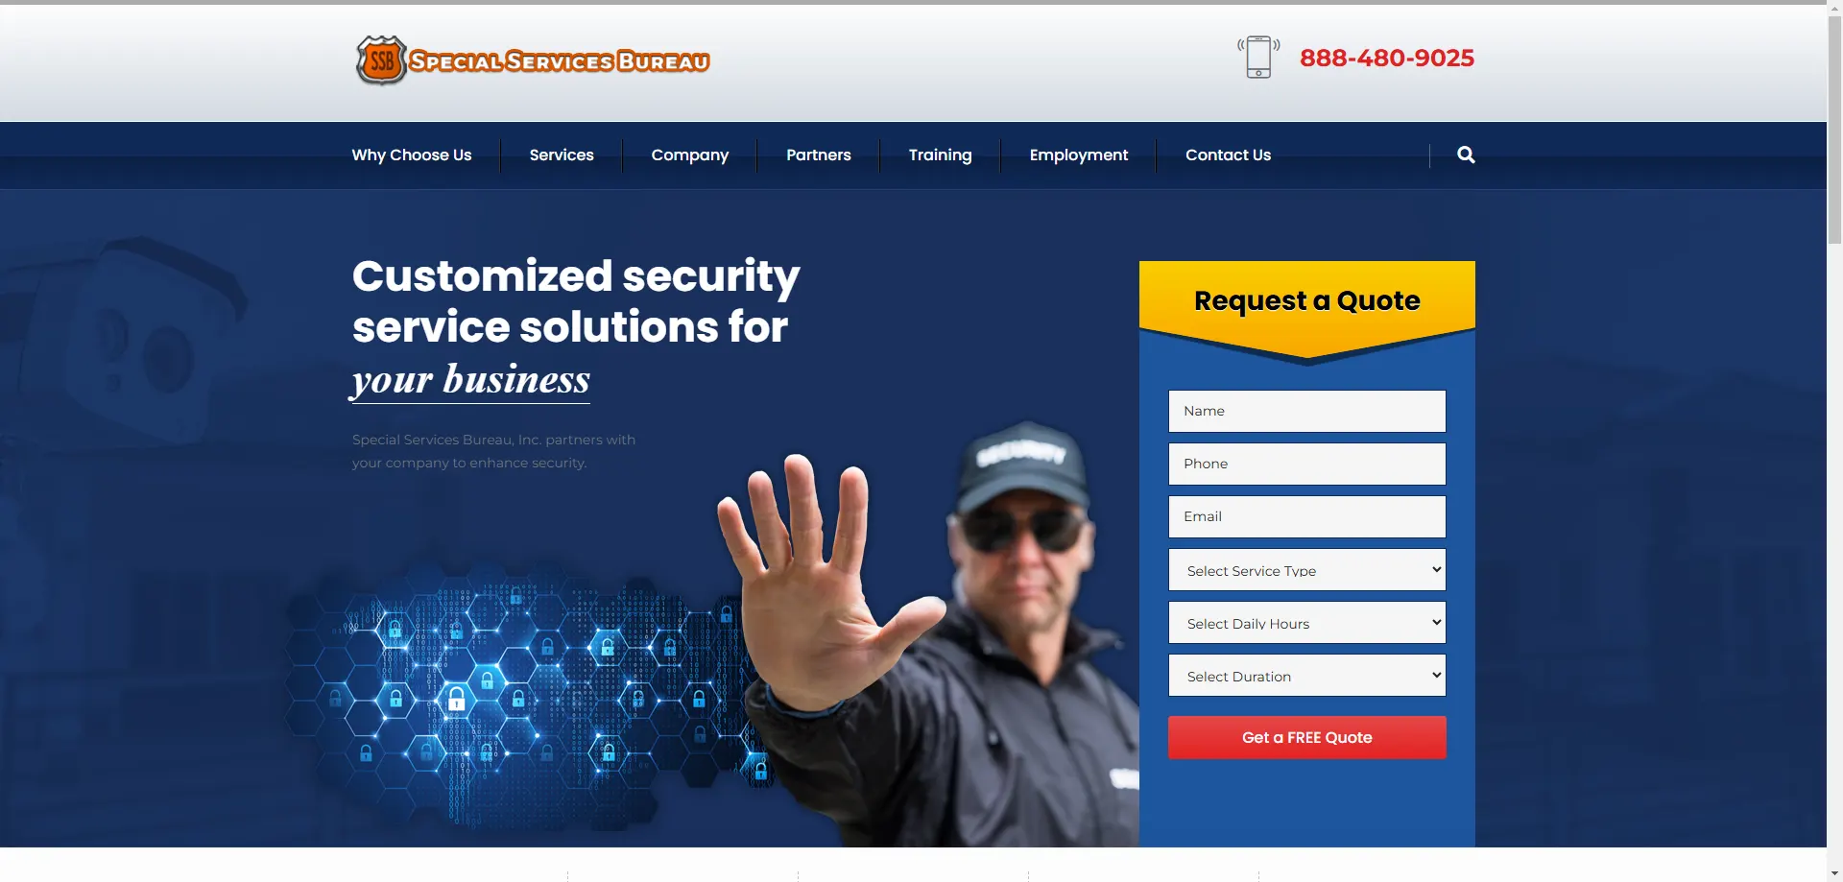The width and height of the screenshot is (1843, 882).
Task: Click the Get a FREE Quote button
Action: [x=1306, y=737]
